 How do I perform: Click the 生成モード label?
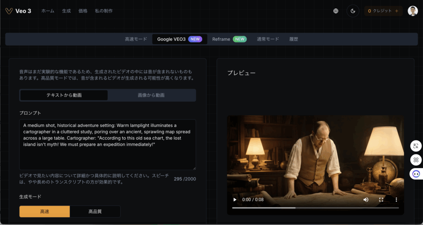click(x=30, y=197)
